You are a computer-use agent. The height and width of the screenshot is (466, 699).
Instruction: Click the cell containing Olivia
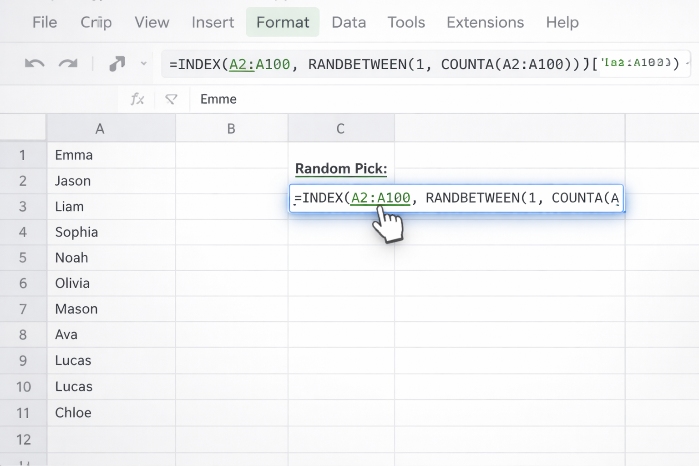111,283
